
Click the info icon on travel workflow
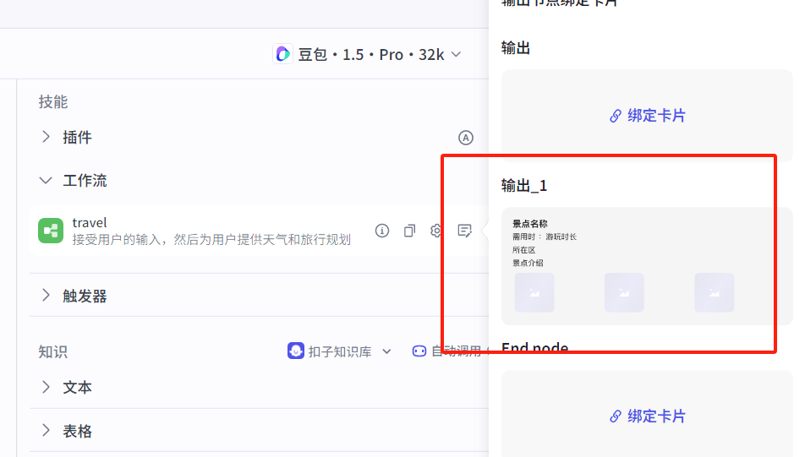382,231
